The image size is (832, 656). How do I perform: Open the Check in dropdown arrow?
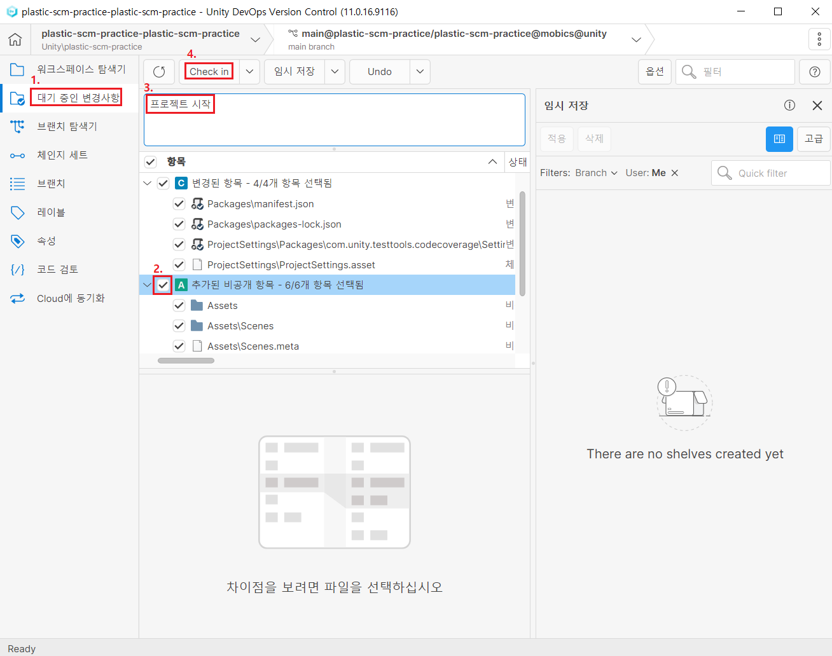249,72
